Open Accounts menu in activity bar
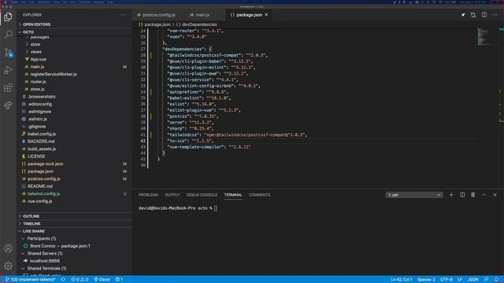Image resolution: width=504 pixels, height=283 pixels. [x=8, y=248]
